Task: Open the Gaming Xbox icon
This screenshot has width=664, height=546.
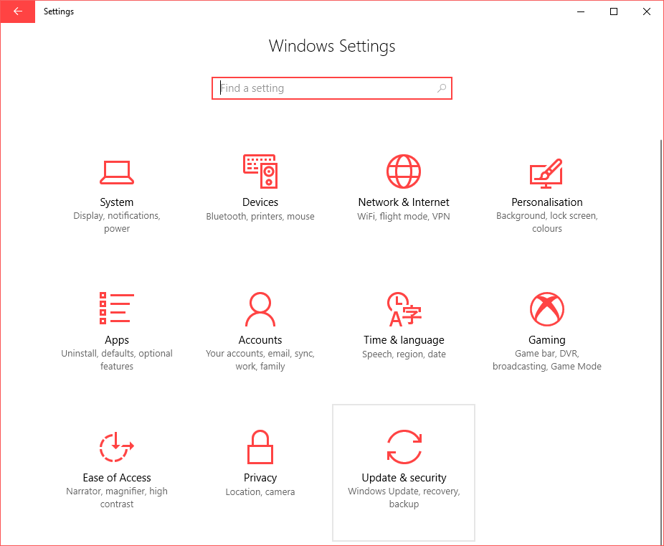Action: click(547, 309)
